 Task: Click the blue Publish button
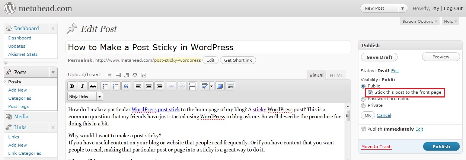(441, 147)
